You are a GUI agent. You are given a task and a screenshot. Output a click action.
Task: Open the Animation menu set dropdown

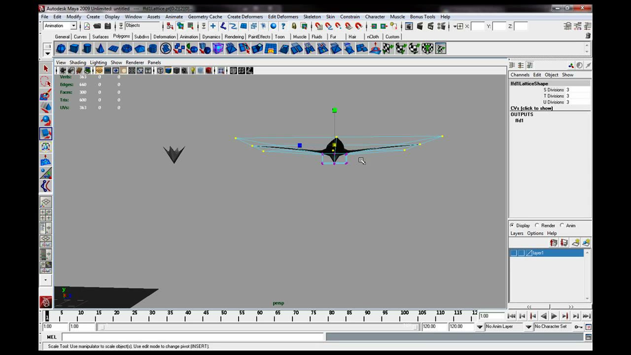click(x=60, y=26)
